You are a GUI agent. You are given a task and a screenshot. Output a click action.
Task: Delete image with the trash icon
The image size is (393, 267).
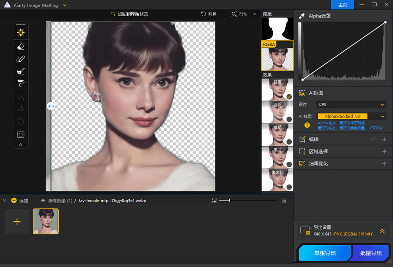(x=284, y=201)
